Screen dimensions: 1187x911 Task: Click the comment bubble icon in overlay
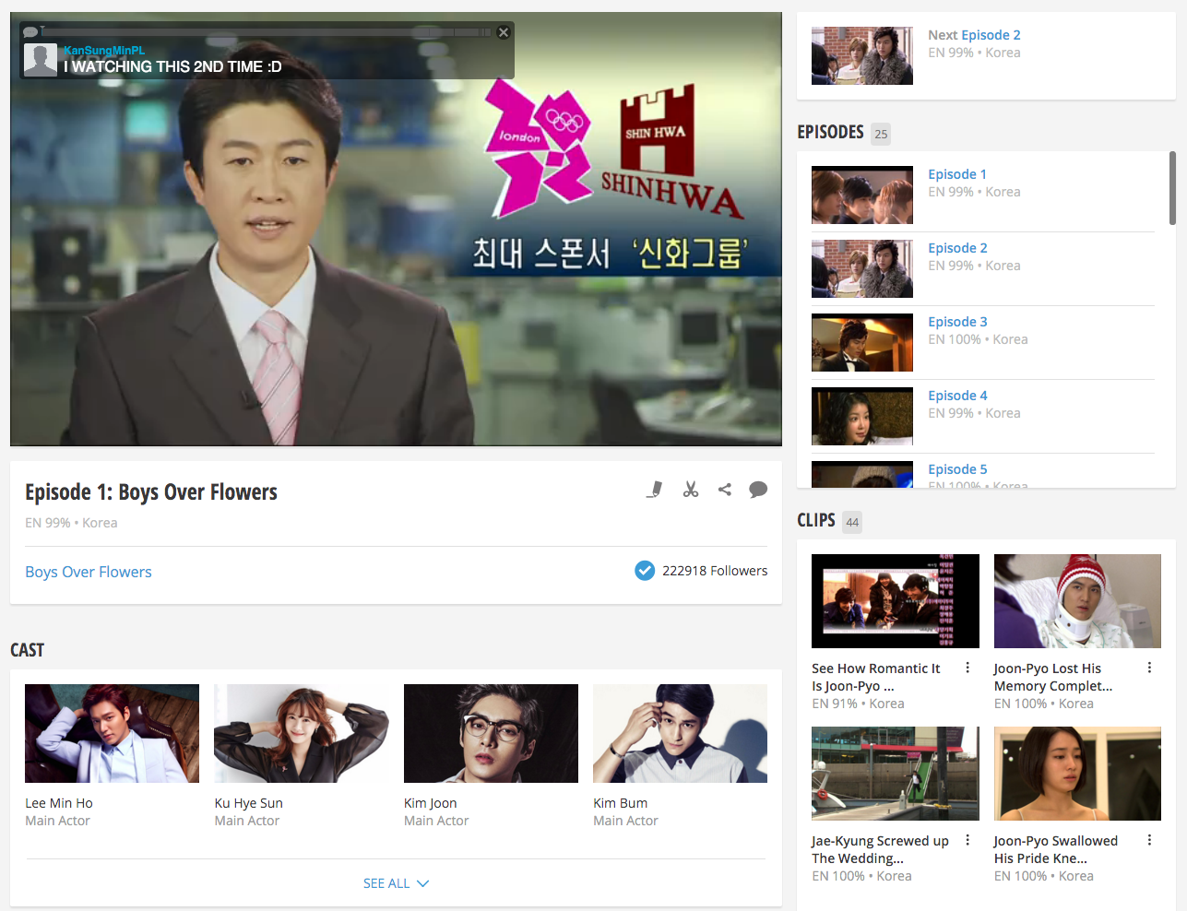point(30,32)
